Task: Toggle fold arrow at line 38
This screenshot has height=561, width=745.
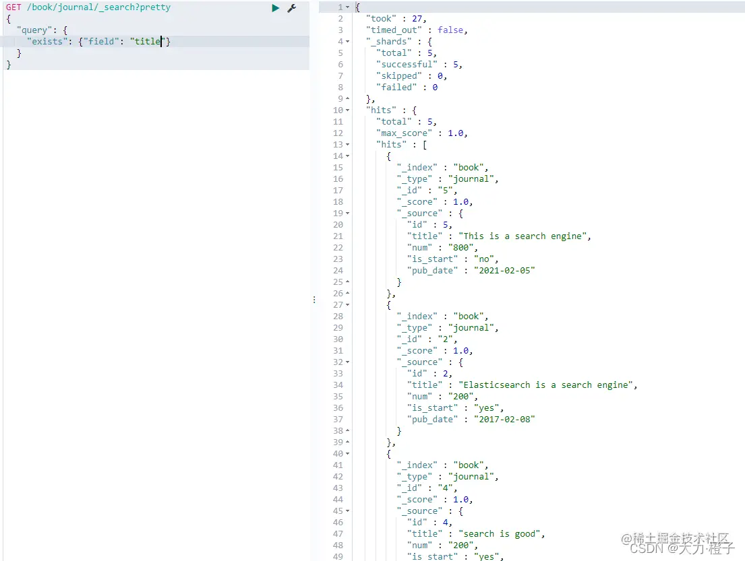Action: pos(348,431)
